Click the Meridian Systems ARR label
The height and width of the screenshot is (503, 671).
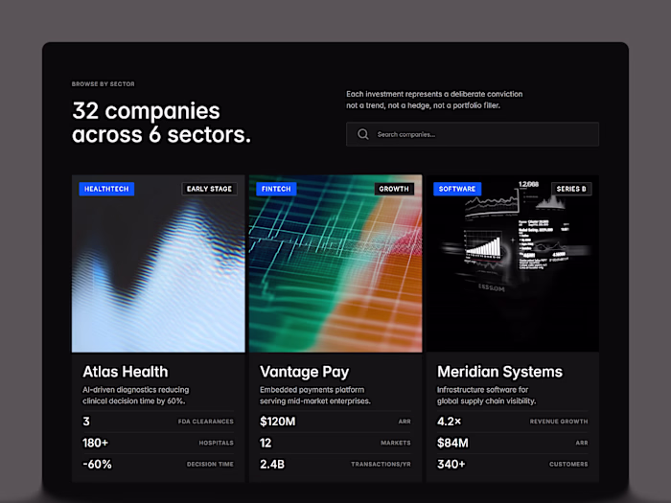(582, 443)
